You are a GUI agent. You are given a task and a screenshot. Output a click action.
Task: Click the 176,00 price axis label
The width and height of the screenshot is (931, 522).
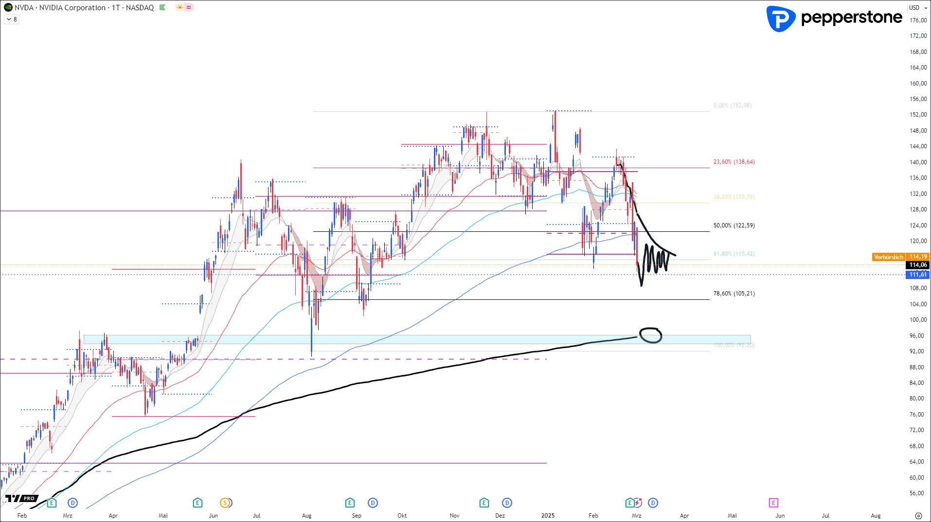pyautogui.click(x=918, y=20)
